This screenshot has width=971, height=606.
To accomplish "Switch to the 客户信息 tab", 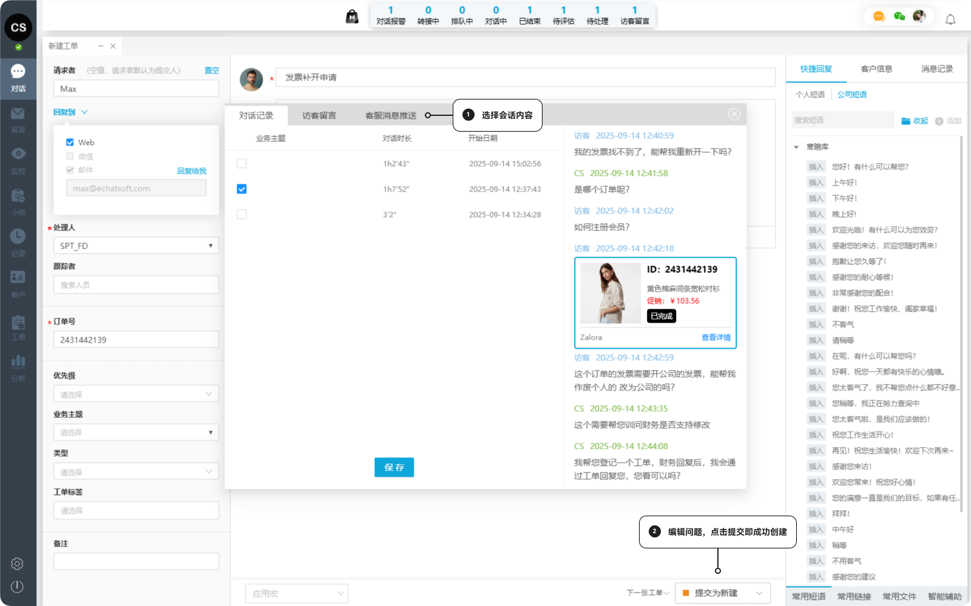I will [876, 69].
